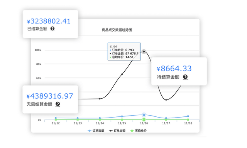Screen dimensions: 247x148
Task: Click the ¥4389316.97 no-settlement amount
Action: pyautogui.click(x=50, y=96)
